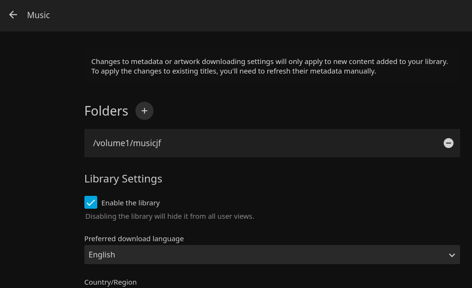Click the selected 'English' language value

[102, 255]
